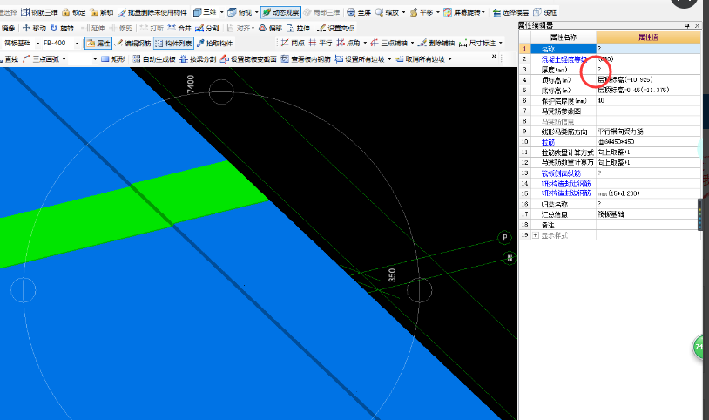This screenshot has height=420, width=709.
Task: Click the 平移 pan tool
Action: 422,12
